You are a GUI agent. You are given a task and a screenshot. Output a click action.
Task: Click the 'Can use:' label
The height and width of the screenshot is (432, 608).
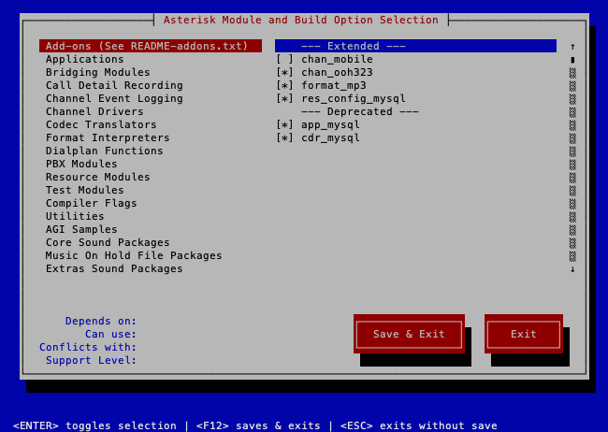coord(111,334)
